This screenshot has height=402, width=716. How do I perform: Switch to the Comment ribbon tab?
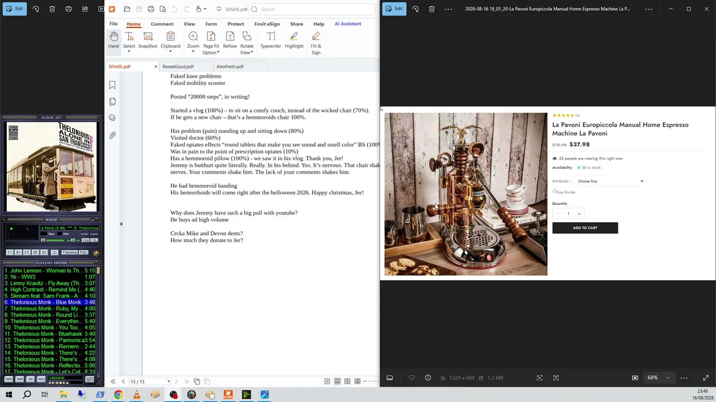162,24
